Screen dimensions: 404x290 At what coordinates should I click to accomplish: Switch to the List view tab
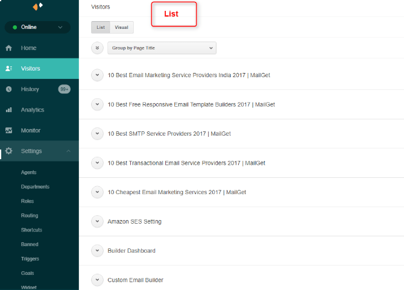pyautogui.click(x=101, y=27)
